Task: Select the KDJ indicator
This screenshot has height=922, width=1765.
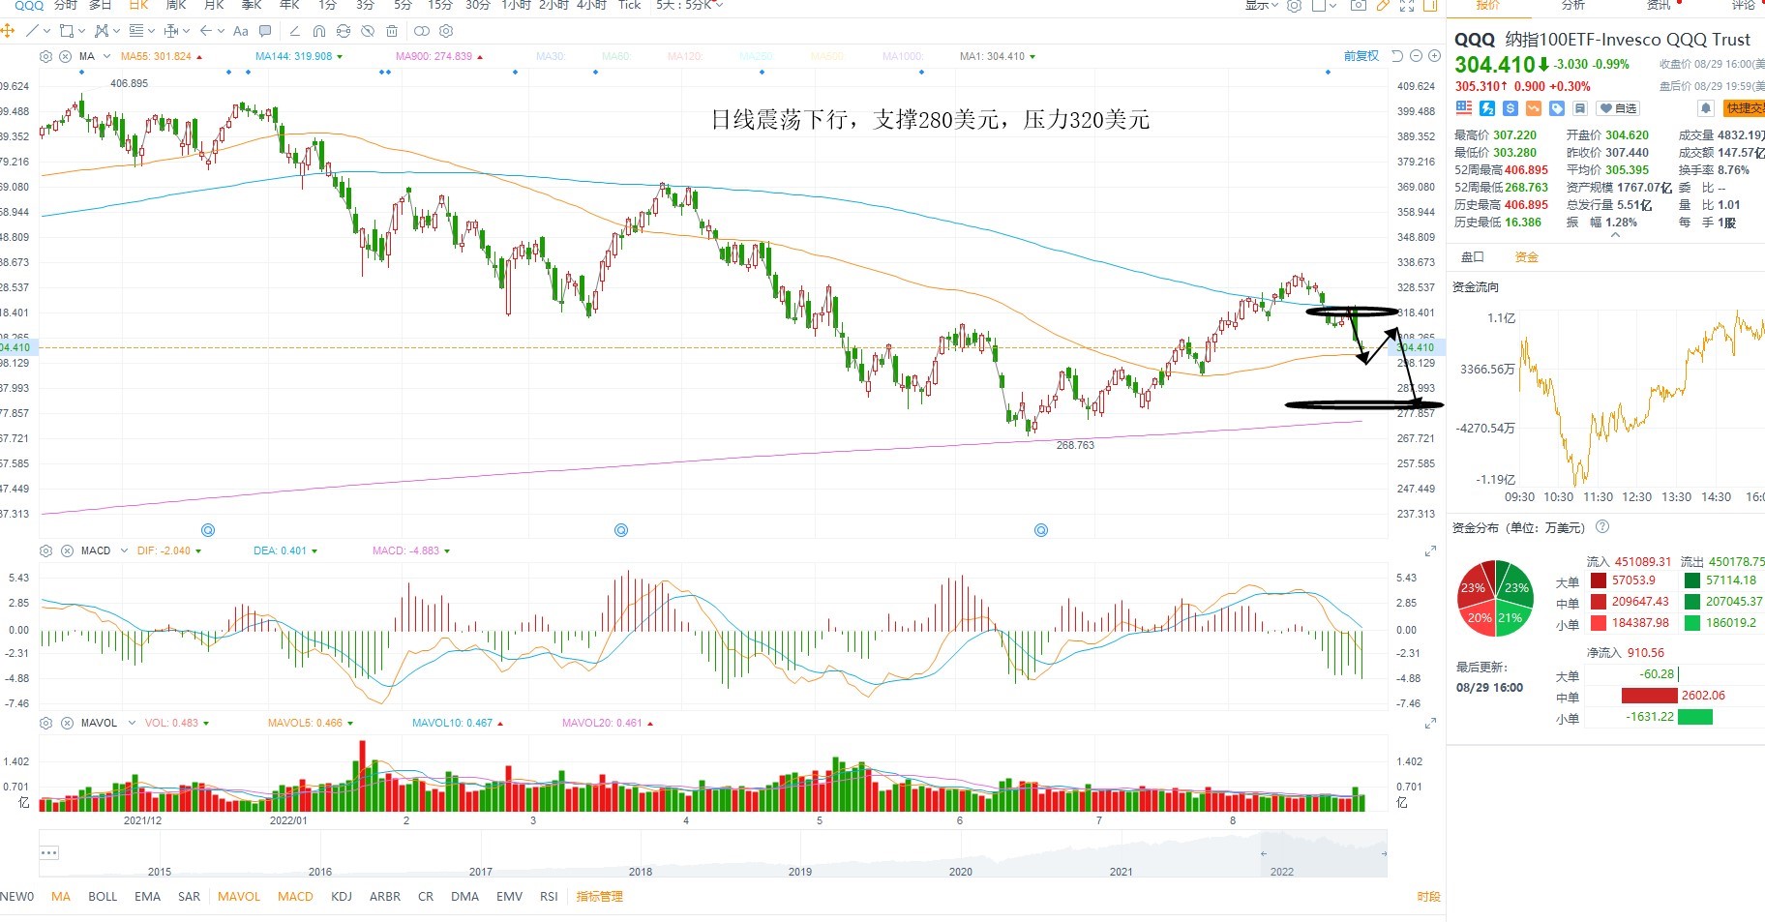Action: [342, 897]
